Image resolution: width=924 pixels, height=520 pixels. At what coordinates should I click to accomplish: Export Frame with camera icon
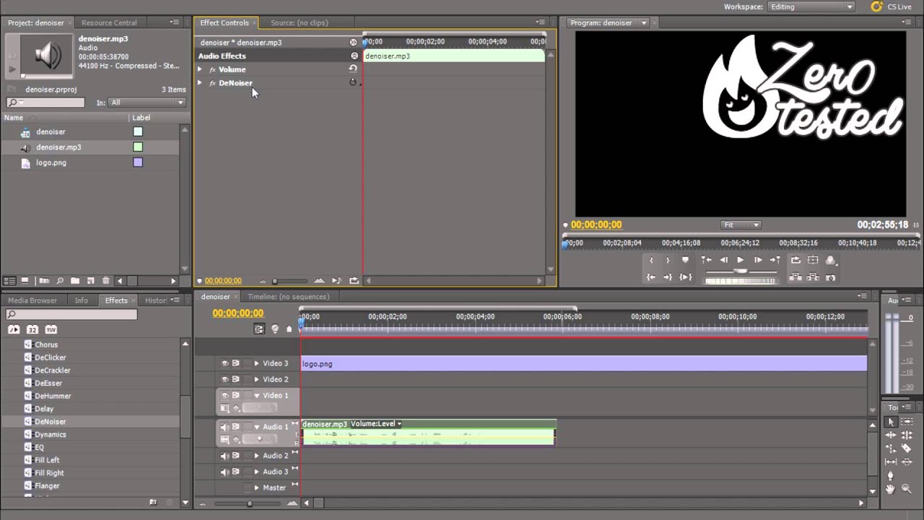(830, 277)
